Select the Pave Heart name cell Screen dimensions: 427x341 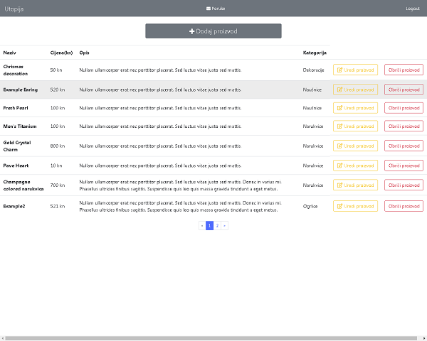click(23, 166)
